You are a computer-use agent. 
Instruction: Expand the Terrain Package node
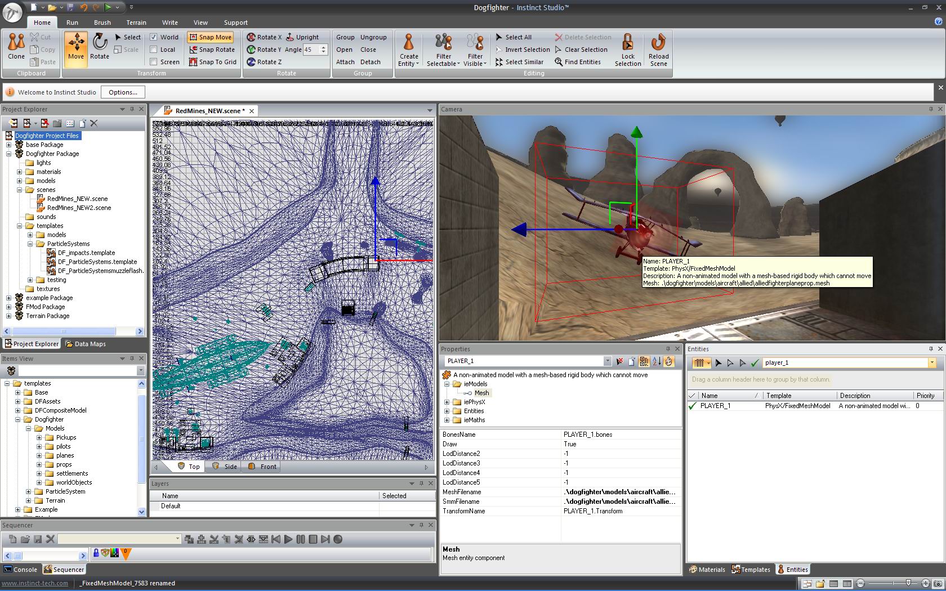pyautogui.click(x=8, y=316)
